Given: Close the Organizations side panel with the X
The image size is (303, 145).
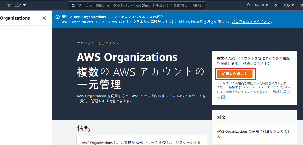Looking at the screenshot, I should point(44,18).
